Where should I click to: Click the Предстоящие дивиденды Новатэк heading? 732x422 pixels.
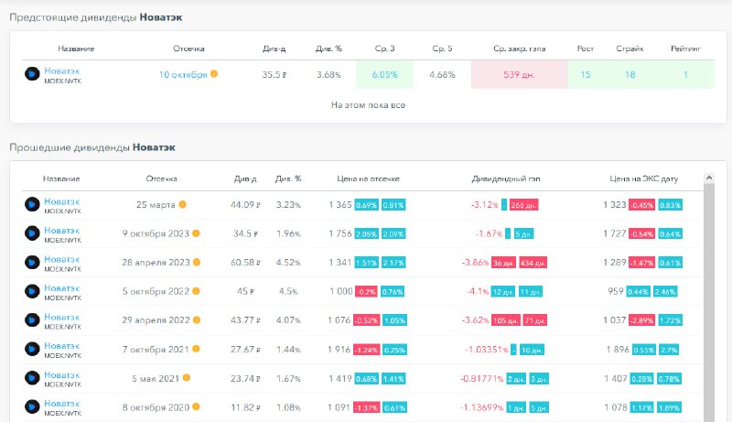click(x=96, y=17)
